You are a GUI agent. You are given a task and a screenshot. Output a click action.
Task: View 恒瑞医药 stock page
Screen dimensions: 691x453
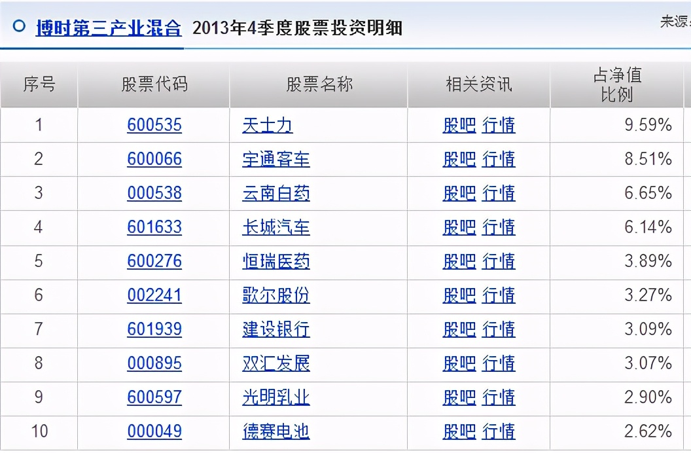[275, 261]
